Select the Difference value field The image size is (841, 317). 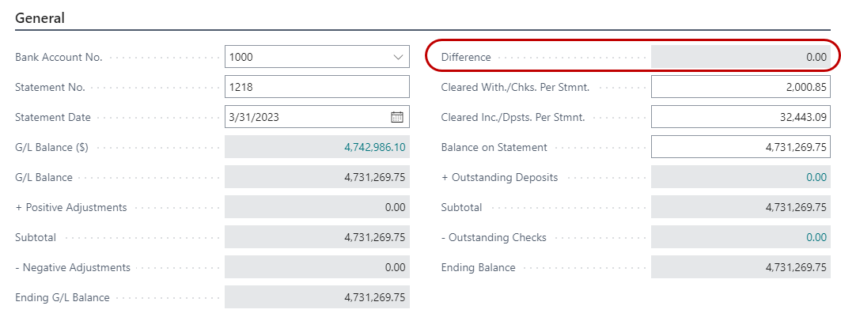click(x=742, y=57)
